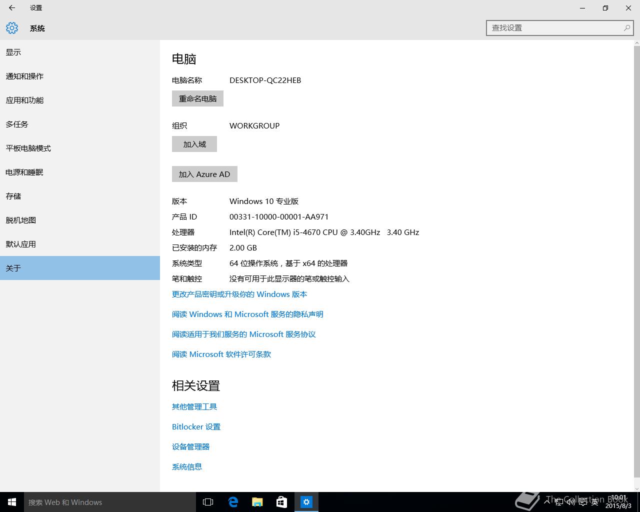Click the product ID 00331-10000-00001-AA971

[x=279, y=216]
